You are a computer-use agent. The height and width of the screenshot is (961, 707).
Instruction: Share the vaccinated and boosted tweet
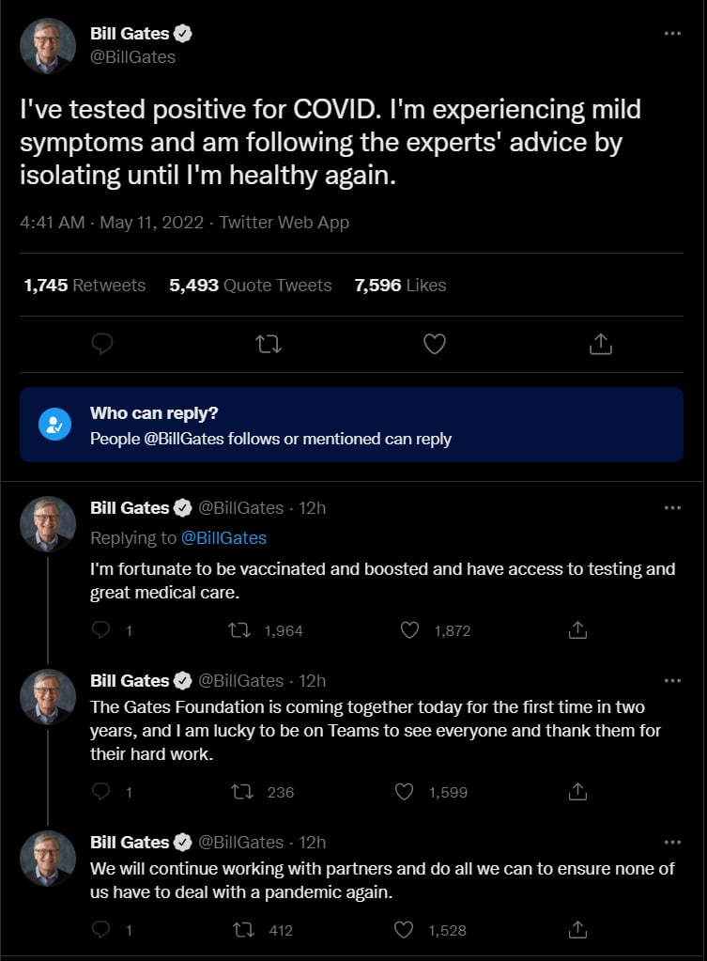578,630
